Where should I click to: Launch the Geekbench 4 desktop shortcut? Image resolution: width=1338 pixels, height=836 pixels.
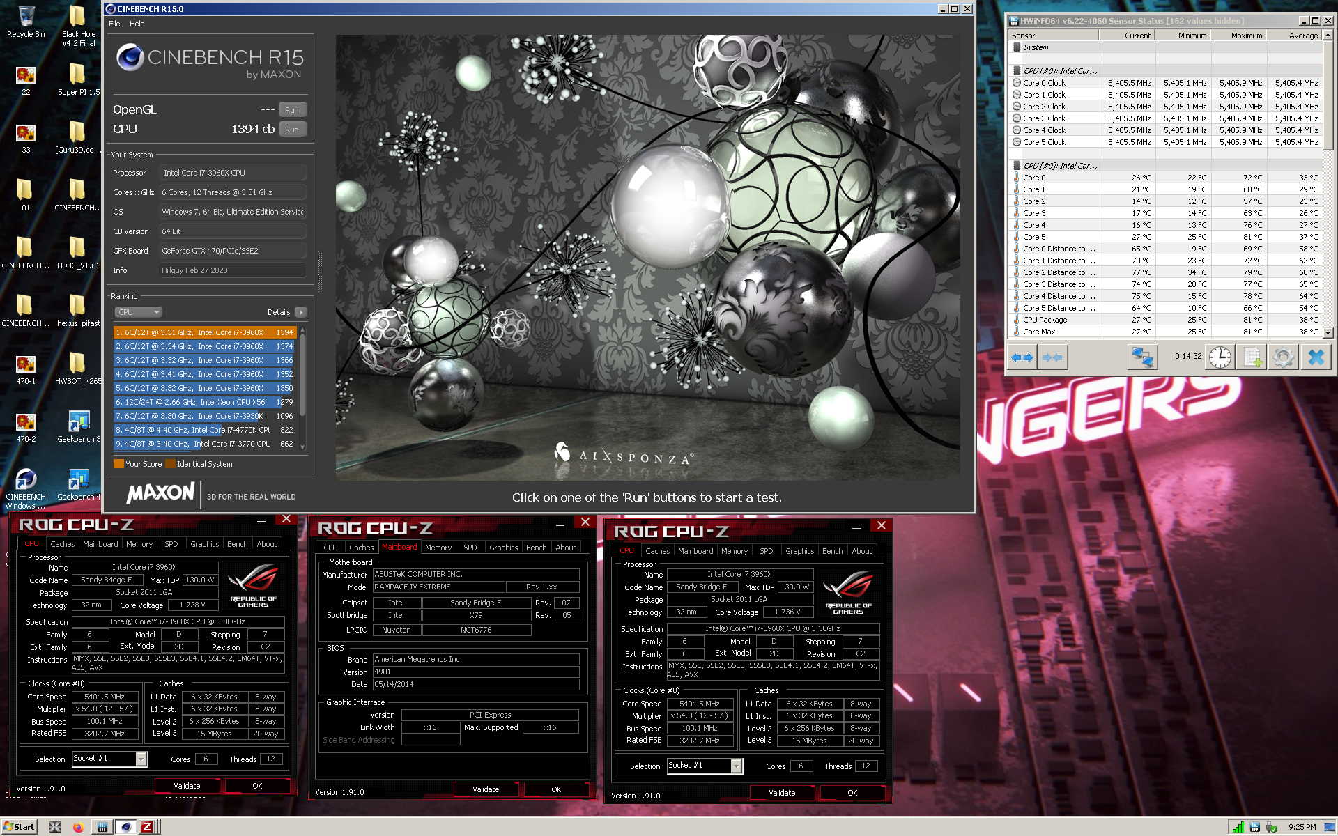[x=78, y=483]
